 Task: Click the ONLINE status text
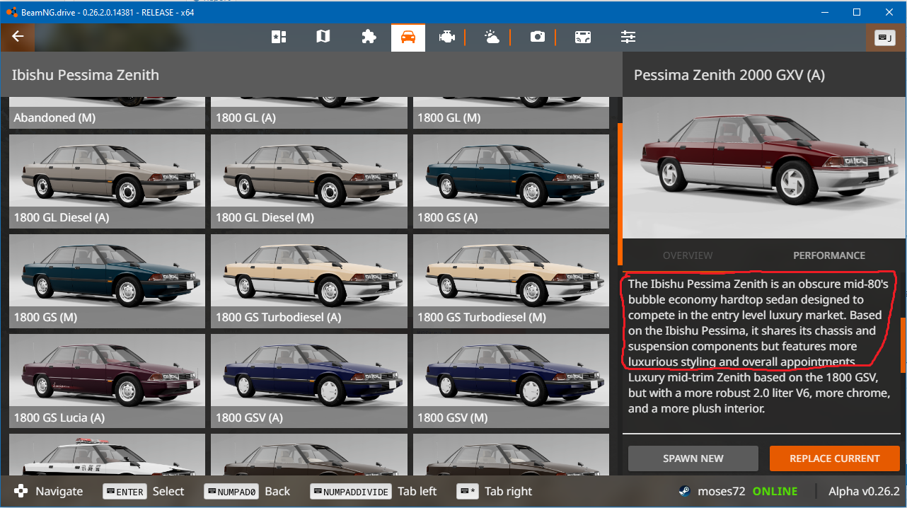click(x=775, y=491)
